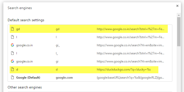
Task: Click the https URL of gi_ row
Action: [130, 45]
